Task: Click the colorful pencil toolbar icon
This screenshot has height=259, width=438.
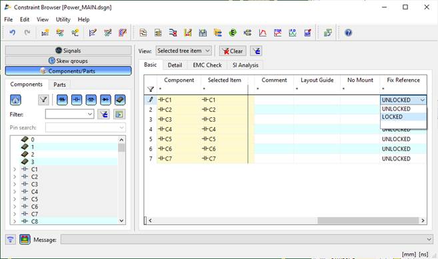Action: pyautogui.click(x=123, y=33)
